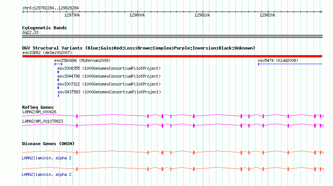Select the gray 6q22.33 cytogenetic band bar
The width and height of the screenshot is (333, 186).
click(x=172, y=36)
